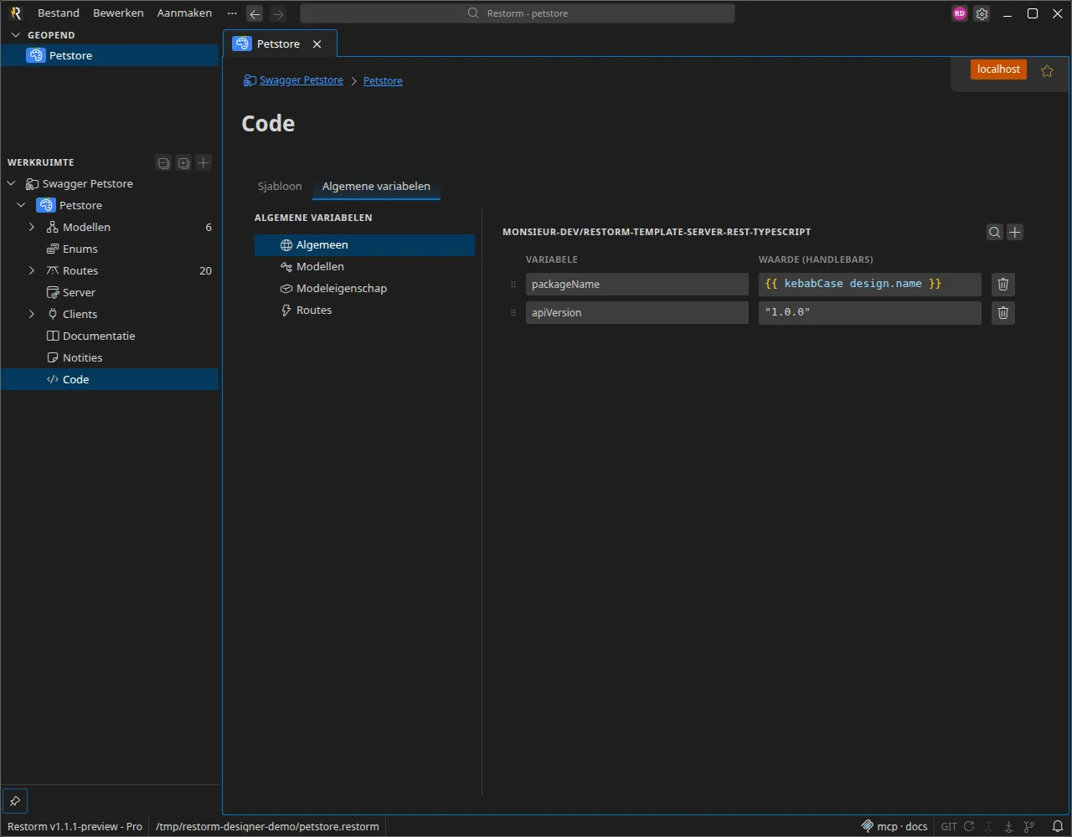
Task: Click the Restorm logo in the title bar
Action: click(15, 13)
